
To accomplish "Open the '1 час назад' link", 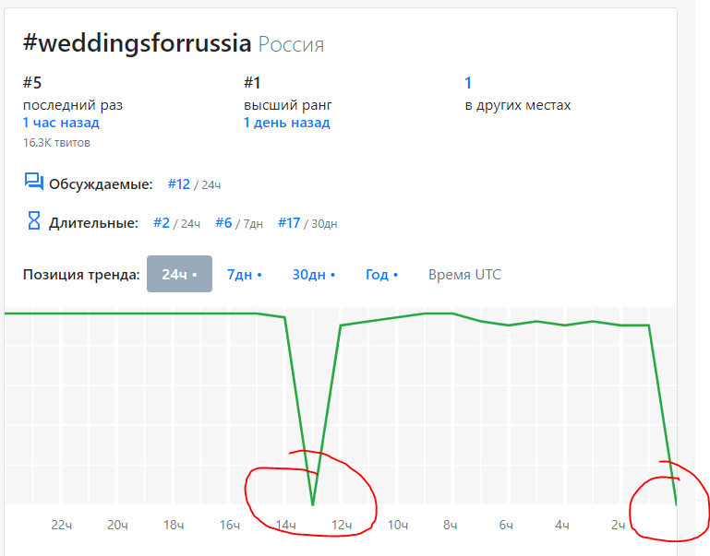I will pyautogui.click(x=61, y=123).
